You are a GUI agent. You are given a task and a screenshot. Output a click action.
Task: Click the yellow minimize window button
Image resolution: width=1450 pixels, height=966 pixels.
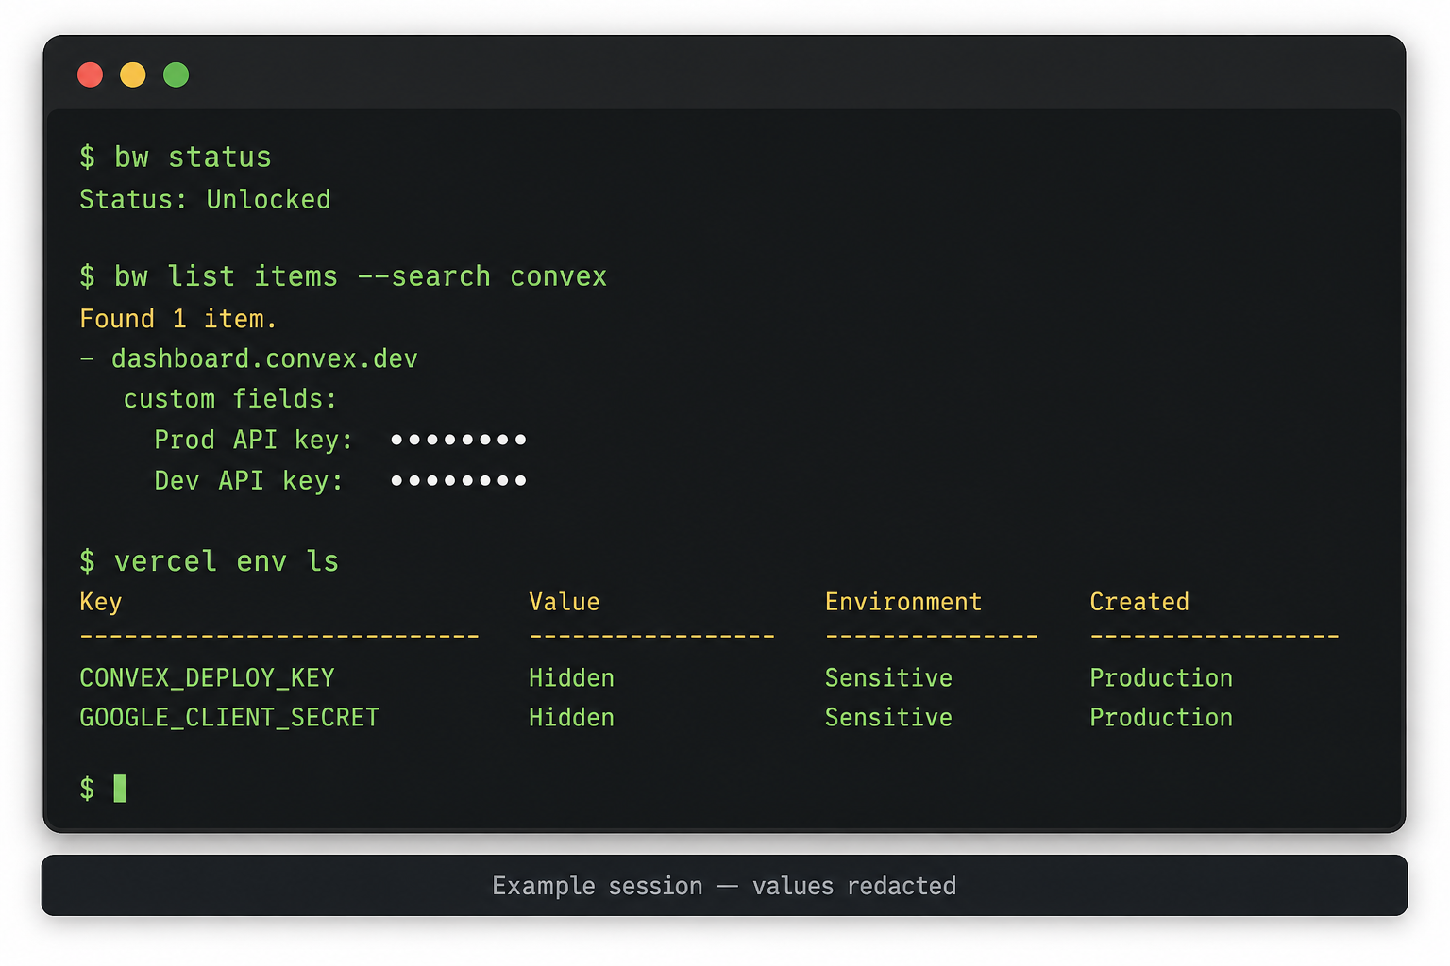tap(133, 75)
